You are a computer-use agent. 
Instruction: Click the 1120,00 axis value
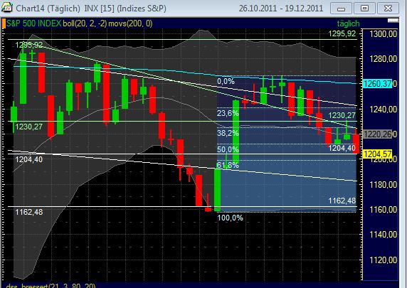(x=384, y=260)
